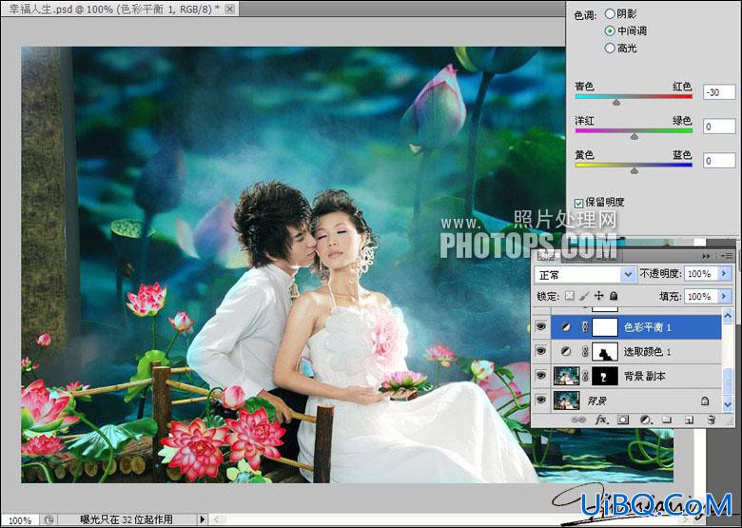Select the 选取颜色 1 layer name
Image resolution: width=742 pixels, height=528 pixels.
(648, 352)
